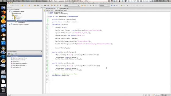Open Chrome from the Dock

[3, 17]
